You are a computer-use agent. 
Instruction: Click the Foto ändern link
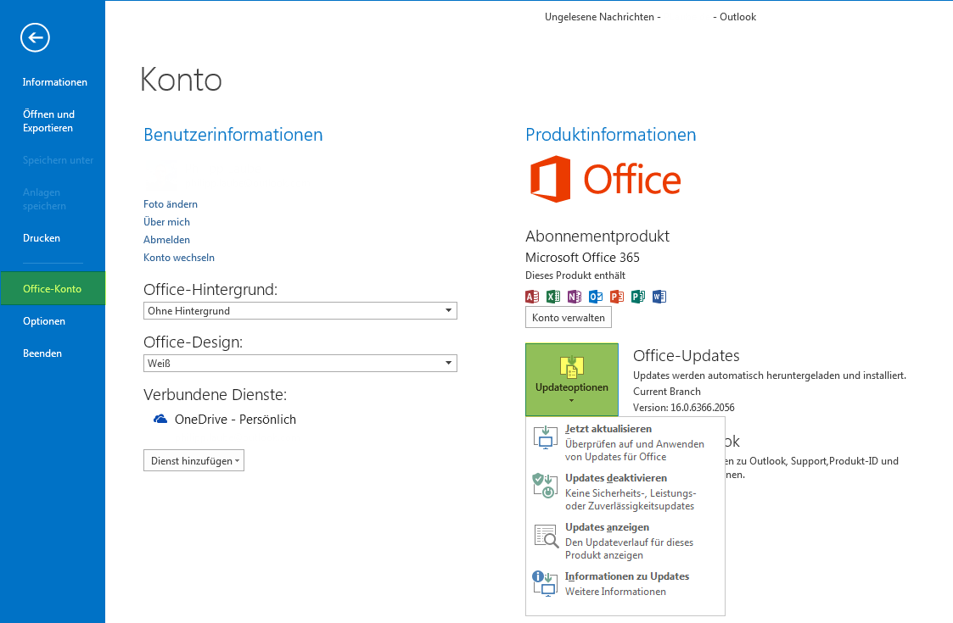coord(171,204)
